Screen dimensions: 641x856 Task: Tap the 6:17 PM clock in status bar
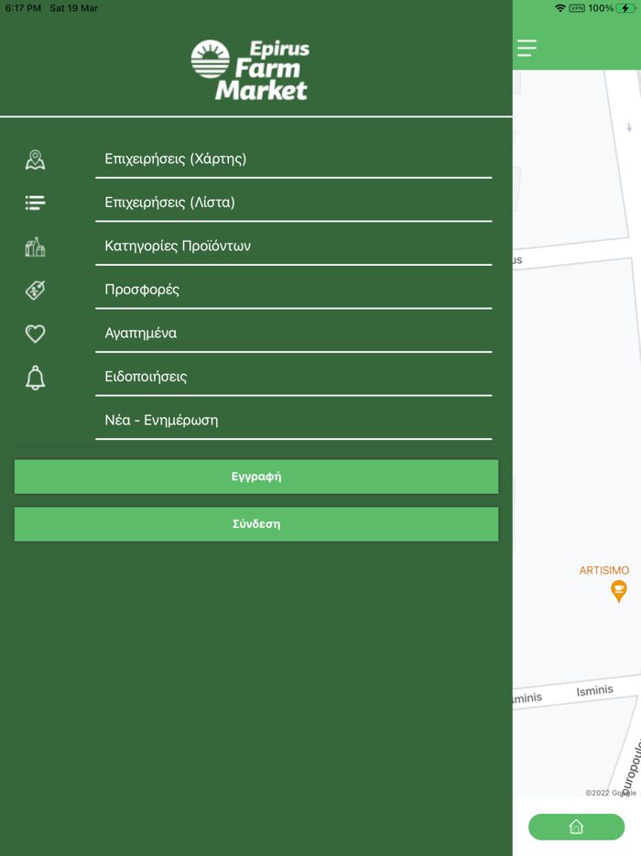tap(23, 8)
